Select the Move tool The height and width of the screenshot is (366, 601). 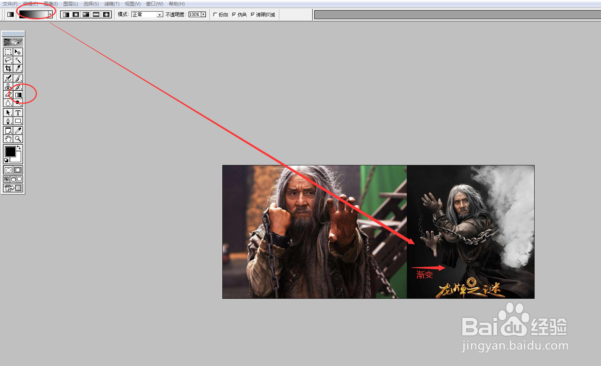[18, 52]
